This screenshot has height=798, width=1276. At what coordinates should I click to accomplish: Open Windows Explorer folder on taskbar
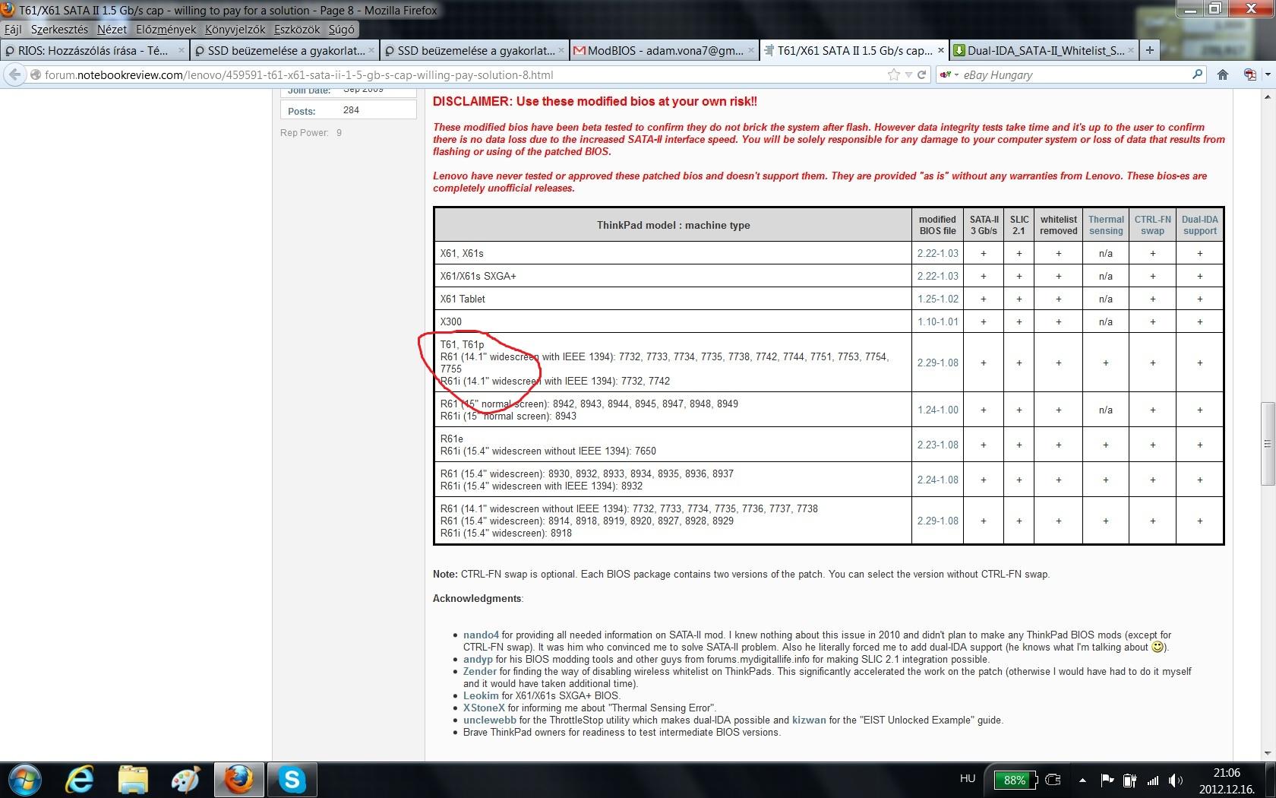(x=133, y=780)
